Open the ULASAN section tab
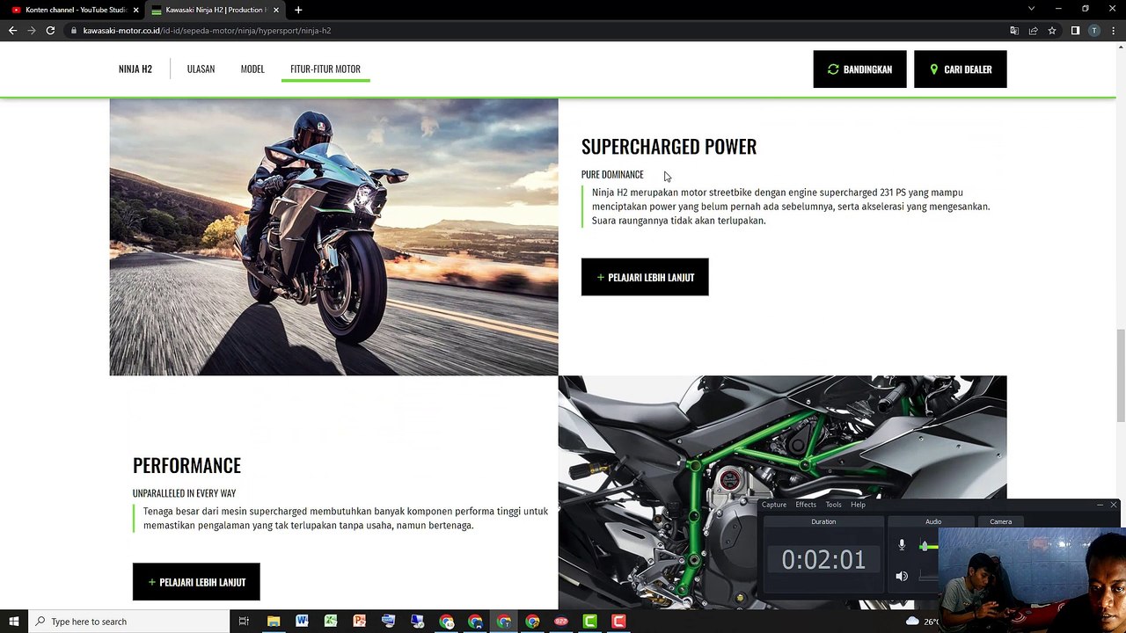1126x633 pixels. [201, 69]
